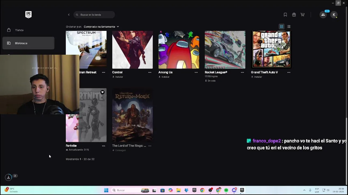Click the microphone tray icon

click(310, 190)
